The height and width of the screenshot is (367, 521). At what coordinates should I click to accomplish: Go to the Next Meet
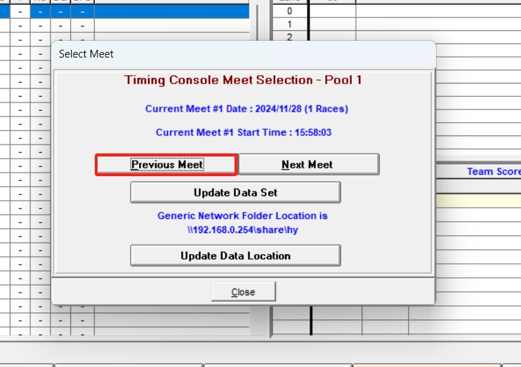308,165
